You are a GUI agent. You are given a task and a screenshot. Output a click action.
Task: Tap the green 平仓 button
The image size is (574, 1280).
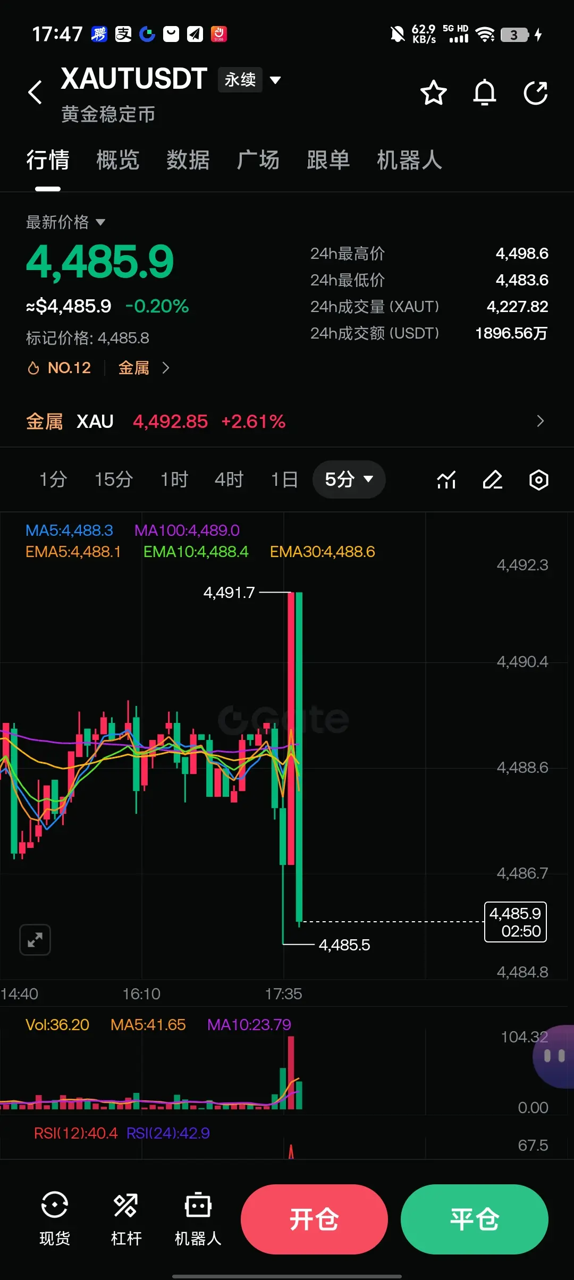click(475, 1219)
